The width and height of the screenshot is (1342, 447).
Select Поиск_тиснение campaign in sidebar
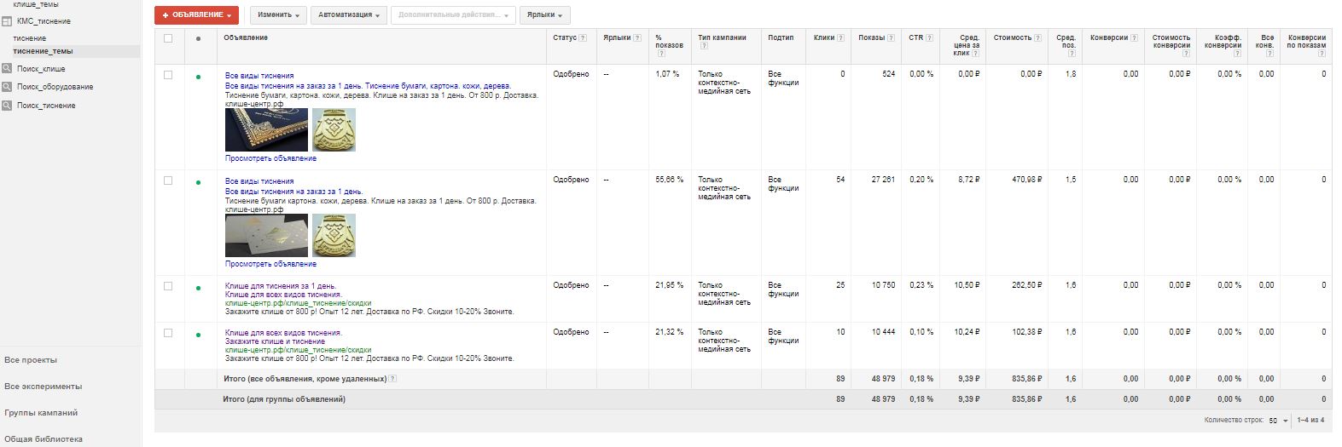46,106
